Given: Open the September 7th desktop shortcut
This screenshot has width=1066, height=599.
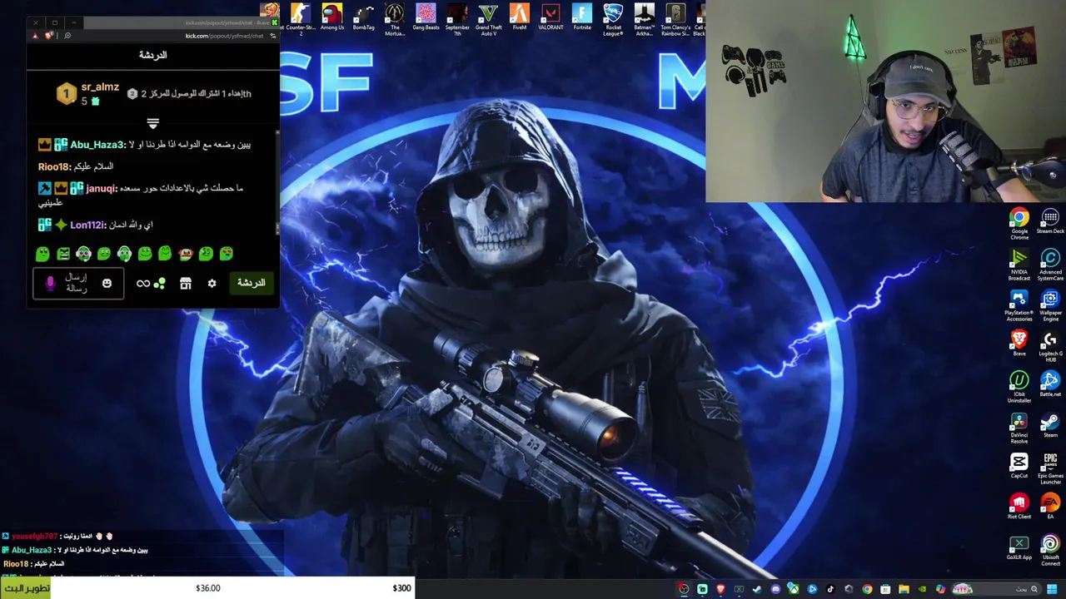Looking at the screenshot, I should point(457,18).
